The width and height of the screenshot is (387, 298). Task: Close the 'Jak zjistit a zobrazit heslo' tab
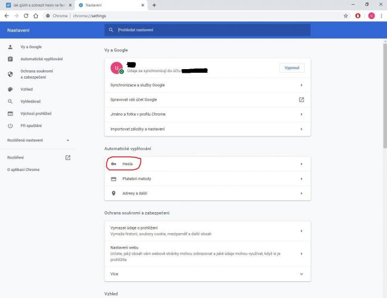click(70, 5)
